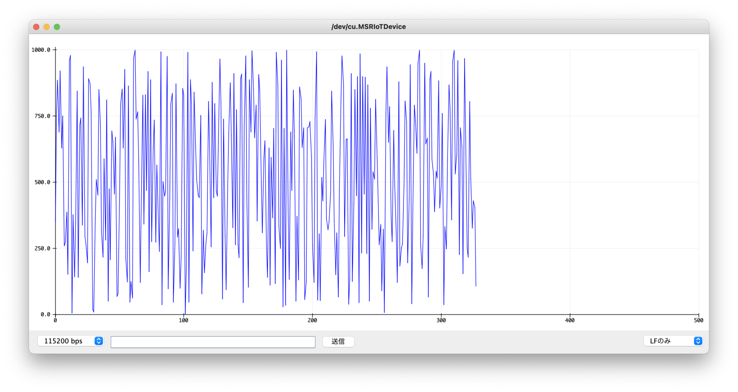Click the 200 tick label on the x-axis
738x392 pixels.
click(x=312, y=320)
